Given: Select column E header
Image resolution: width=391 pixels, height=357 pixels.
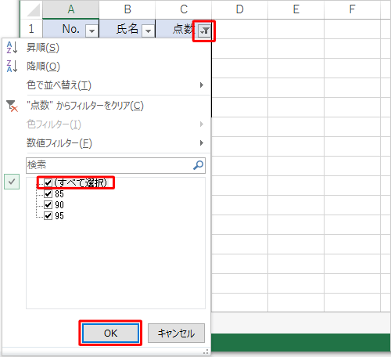Looking at the screenshot, I should pos(296,9).
